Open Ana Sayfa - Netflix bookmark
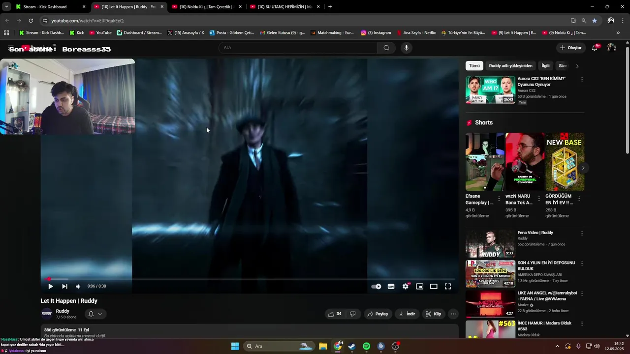Screen dimensions: 630x354 (416, 33)
